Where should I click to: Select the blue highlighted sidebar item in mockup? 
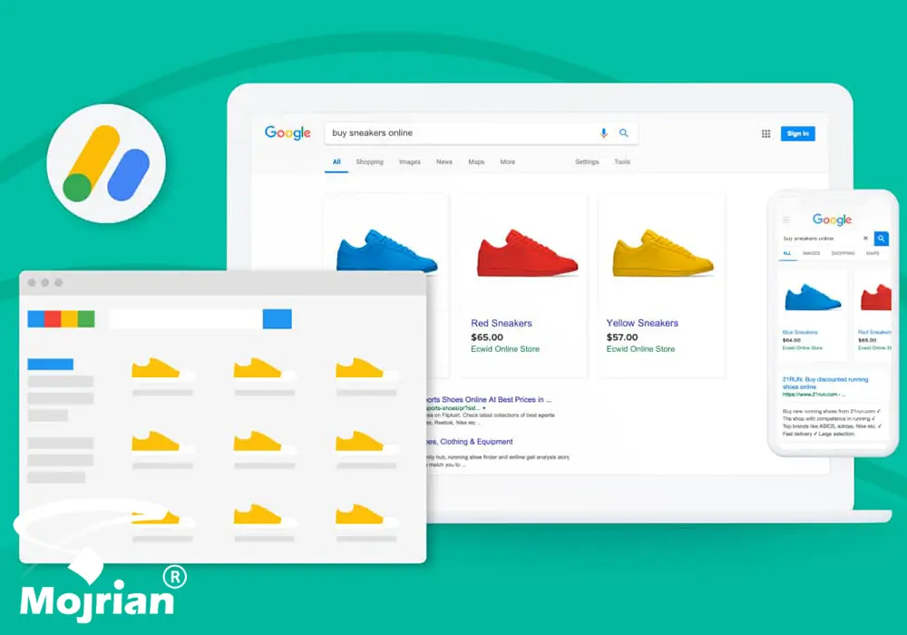[50, 365]
